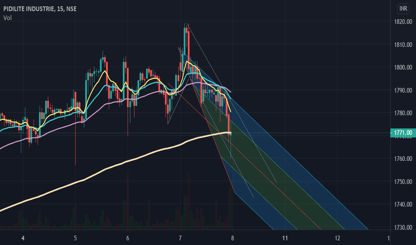
Task: Click the 1740.00 price axis label
Action: coord(403,204)
